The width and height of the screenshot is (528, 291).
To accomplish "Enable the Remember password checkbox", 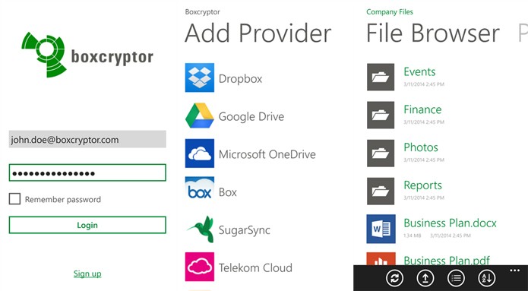I will point(14,199).
